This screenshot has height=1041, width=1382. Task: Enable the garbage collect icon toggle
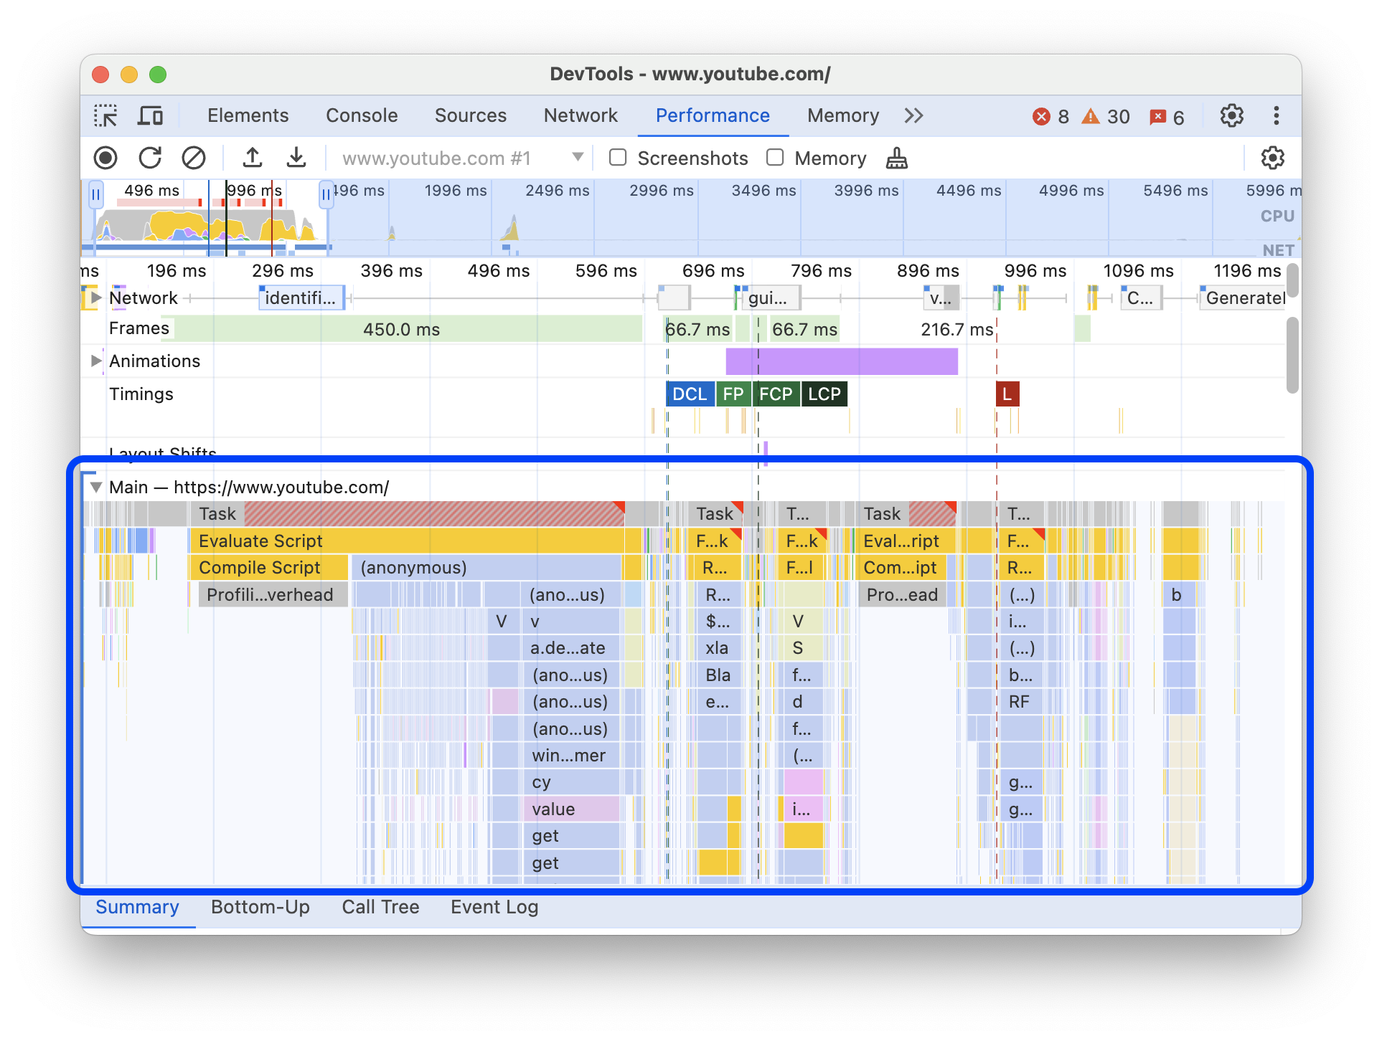896,158
